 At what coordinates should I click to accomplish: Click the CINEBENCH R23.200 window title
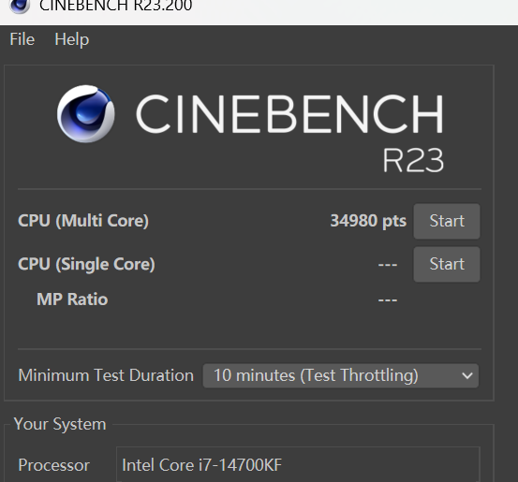(115, 6)
